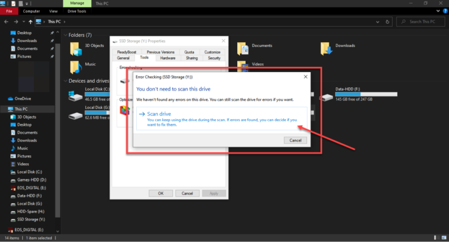Expand the address bar history dropdown
This screenshot has width=449, height=242.
[377, 22]
